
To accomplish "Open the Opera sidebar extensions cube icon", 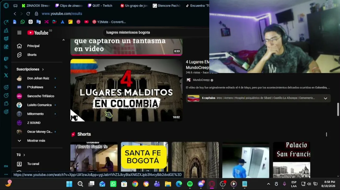I will (6, 104).
